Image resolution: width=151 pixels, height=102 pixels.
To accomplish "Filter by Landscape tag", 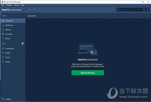I will click(13, 49).
